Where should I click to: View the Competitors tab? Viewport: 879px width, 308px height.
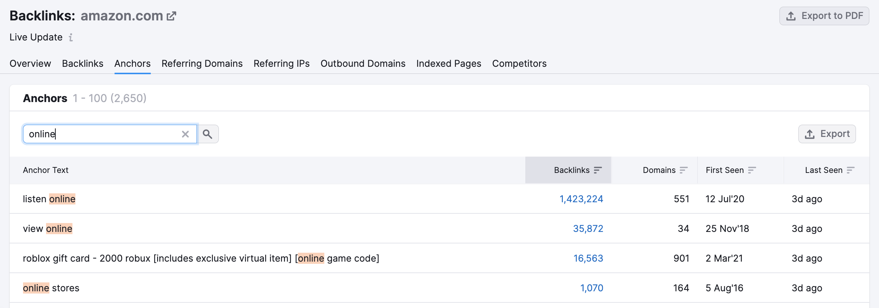(x=519, y=63)
